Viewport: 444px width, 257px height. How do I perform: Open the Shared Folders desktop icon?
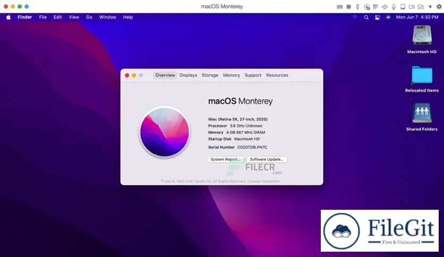tap(422, 113)
